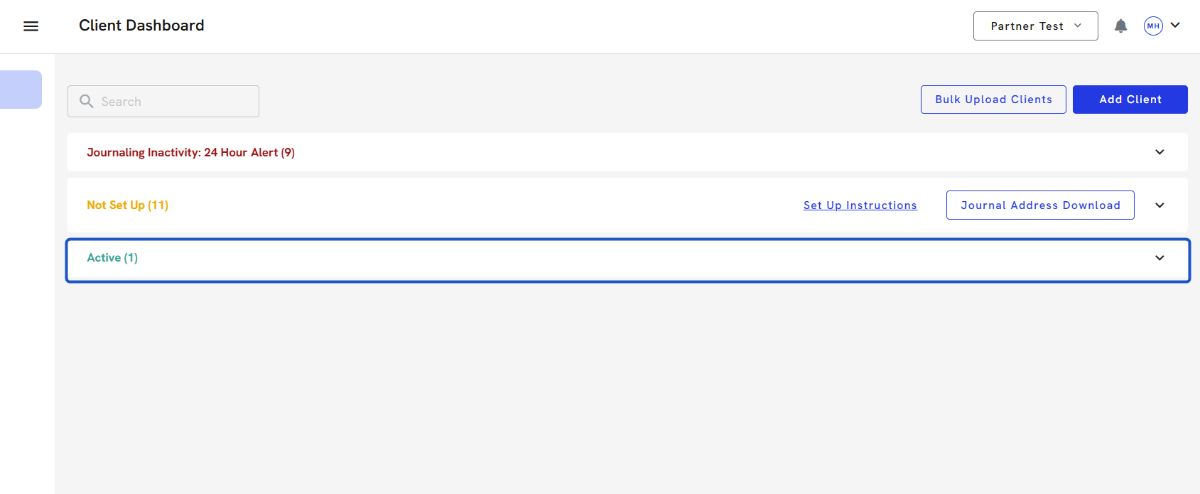The width and height of the screenshot is (1200, 494).
Task: Click the Client Dashboard heading
Action: coord(141,26)
